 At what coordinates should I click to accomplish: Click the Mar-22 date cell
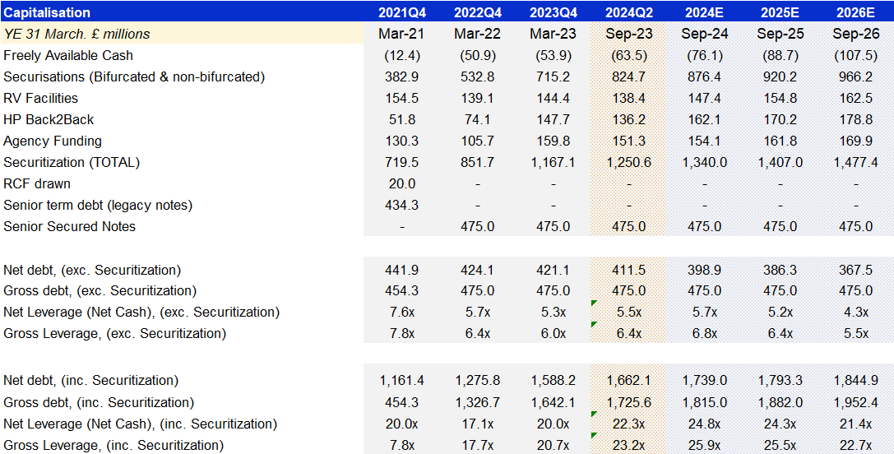coord(477,34)
